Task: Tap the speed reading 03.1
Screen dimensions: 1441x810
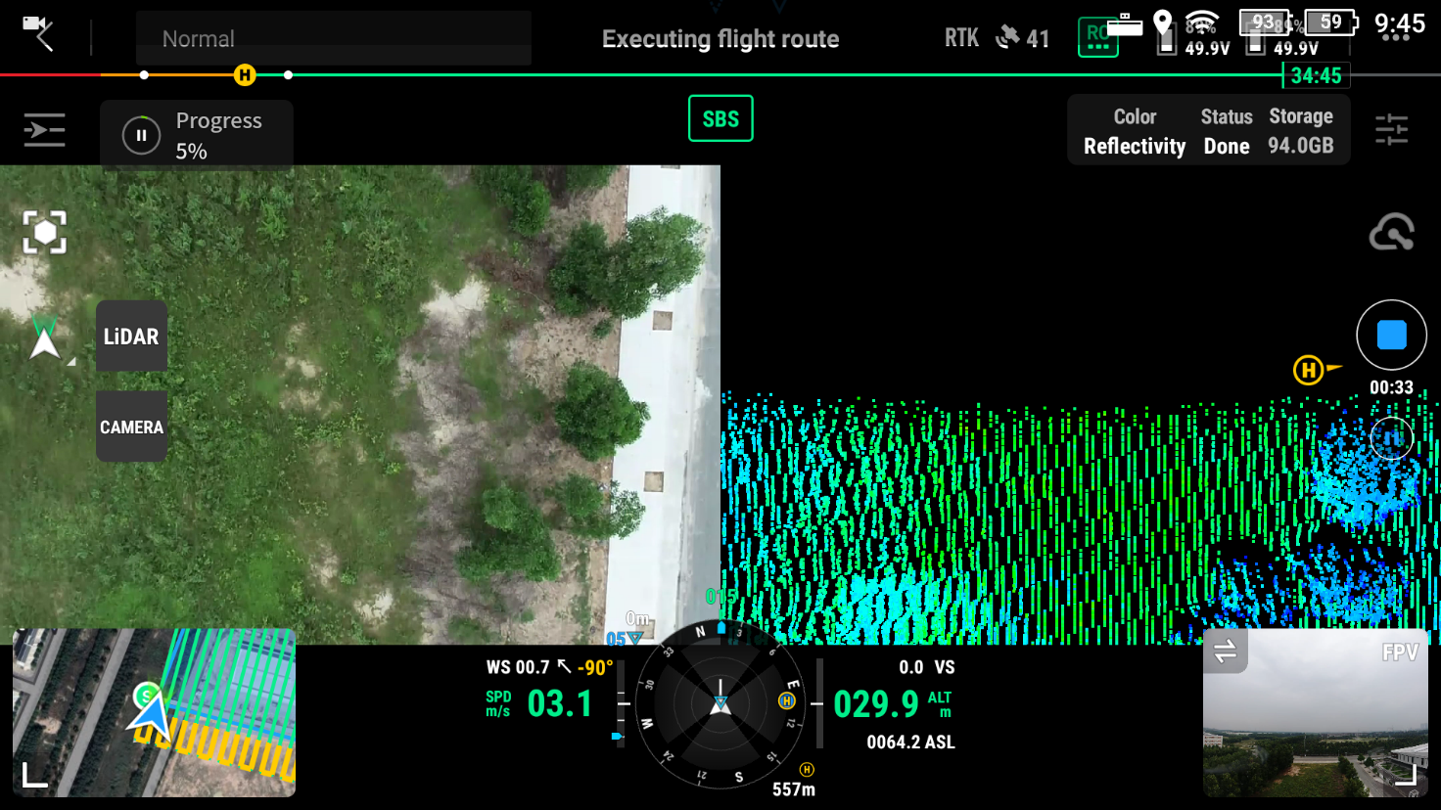Action: pos(559,703)
